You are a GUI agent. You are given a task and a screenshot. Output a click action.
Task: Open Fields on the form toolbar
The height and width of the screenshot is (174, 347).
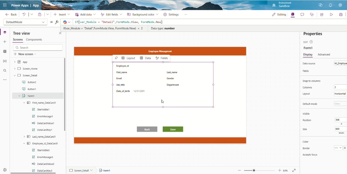click(x=162, y=58)
